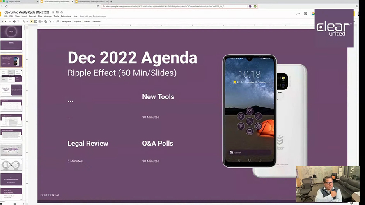
Task: Open the 'Last edit was 2 minutes ago' link
Action: (x=93, y=16)
